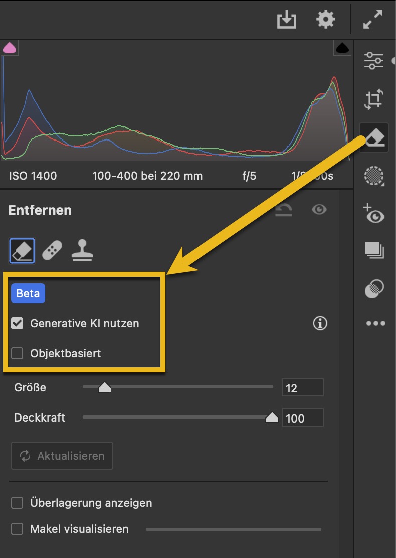Toggle full screen mode arrows
396x558 pixels.
tap(373, 20)
